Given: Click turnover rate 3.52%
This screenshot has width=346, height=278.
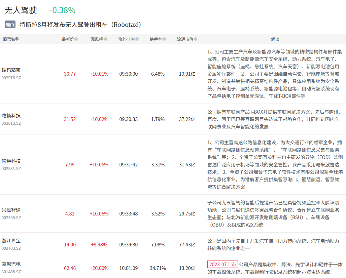Looking at the screenshot, I should 158,214.
